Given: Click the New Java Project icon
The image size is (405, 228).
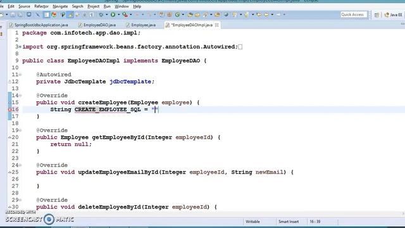Looking at the screenshot, I should tap(161, 15).
